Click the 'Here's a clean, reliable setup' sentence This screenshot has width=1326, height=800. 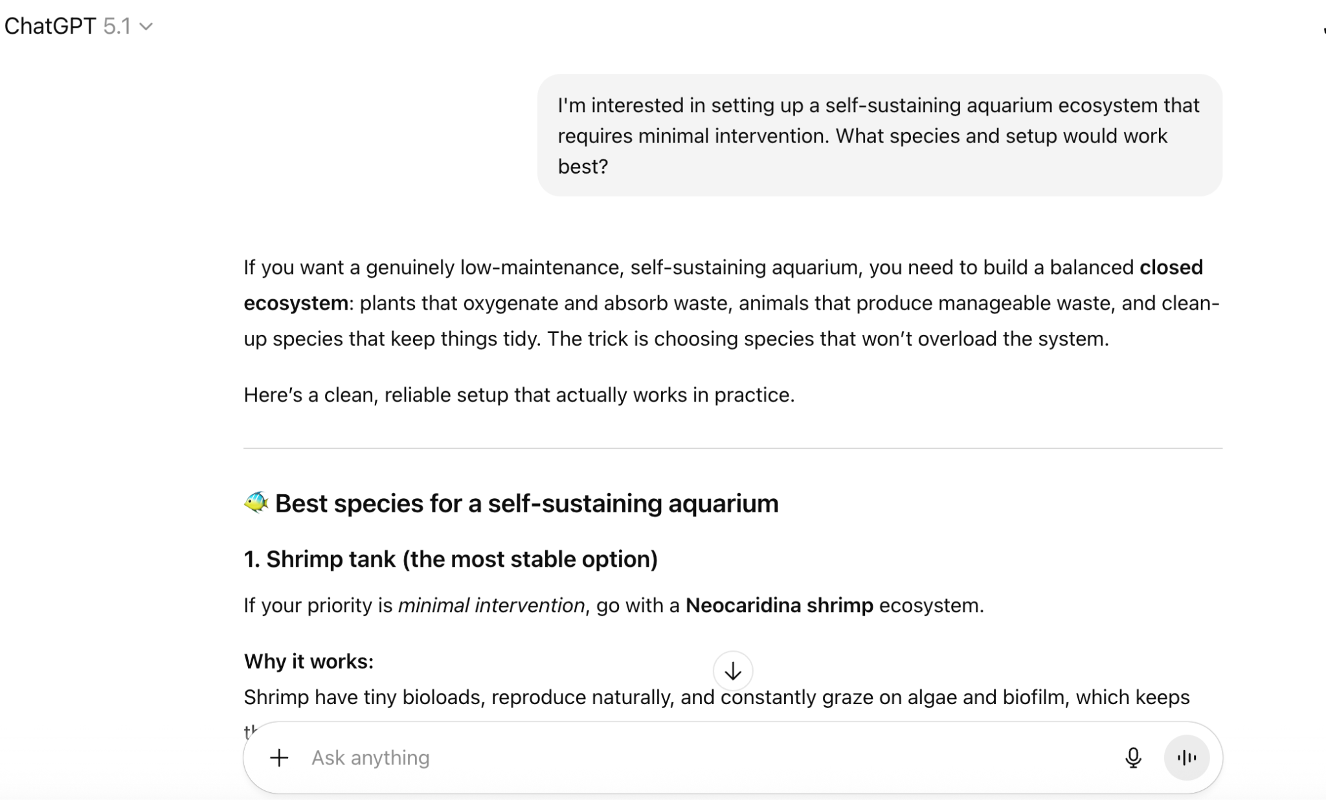point(519,394)
